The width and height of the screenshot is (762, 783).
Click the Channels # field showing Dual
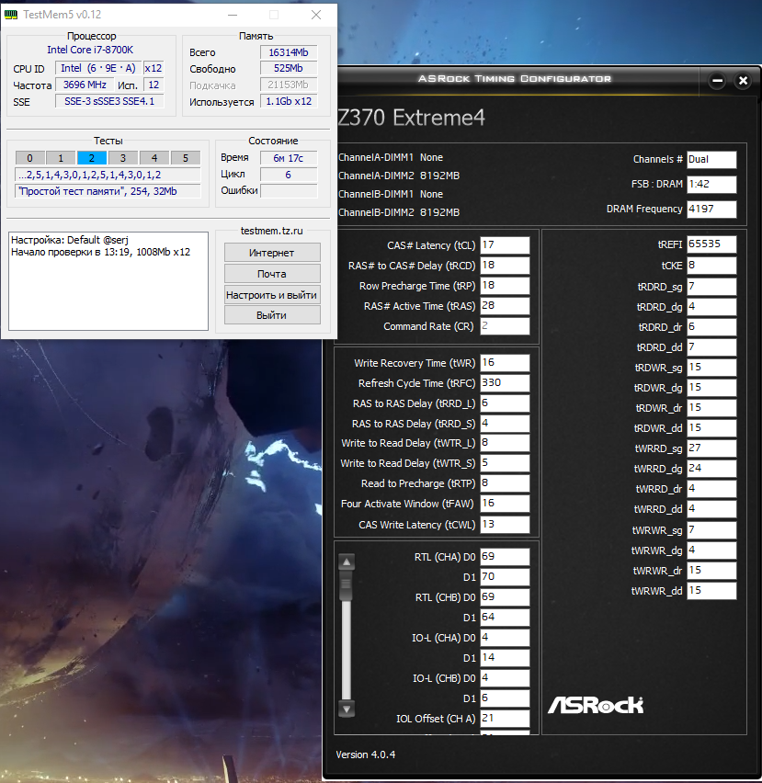click(x=711, y=159)
